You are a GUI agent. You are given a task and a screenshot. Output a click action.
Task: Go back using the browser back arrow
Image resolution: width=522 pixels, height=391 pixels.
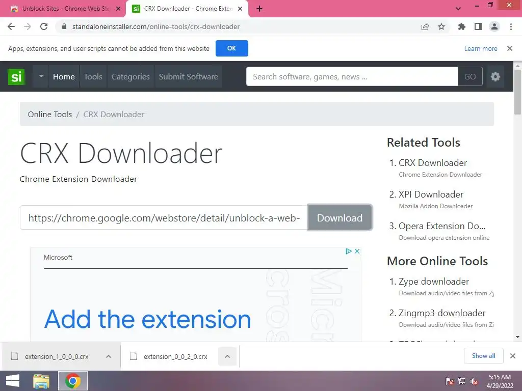(x=11, y=26)
